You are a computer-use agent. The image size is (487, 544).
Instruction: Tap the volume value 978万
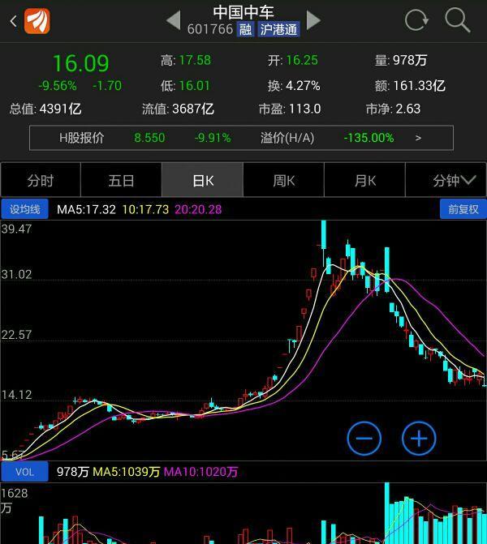(x=410, y=60)
